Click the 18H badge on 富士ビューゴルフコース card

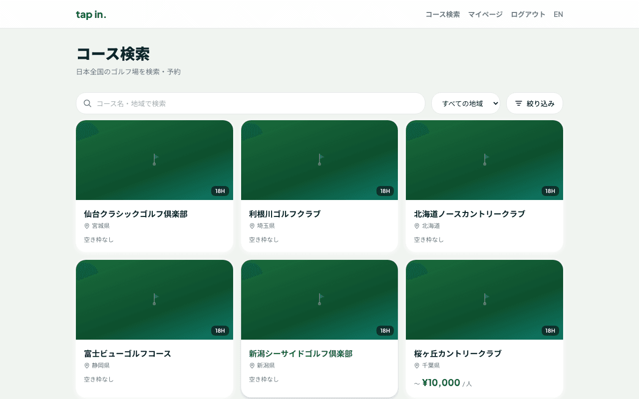pos(220,330)
